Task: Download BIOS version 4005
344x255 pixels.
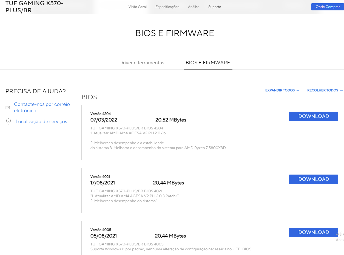Action: tap(314, 232)
